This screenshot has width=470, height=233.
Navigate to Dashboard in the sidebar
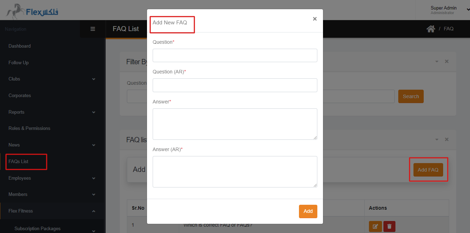point(19,46)
